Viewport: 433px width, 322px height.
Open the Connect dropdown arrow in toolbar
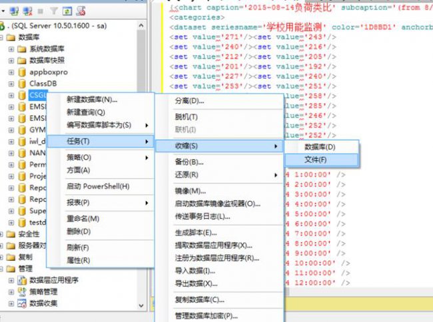(3, 11)
